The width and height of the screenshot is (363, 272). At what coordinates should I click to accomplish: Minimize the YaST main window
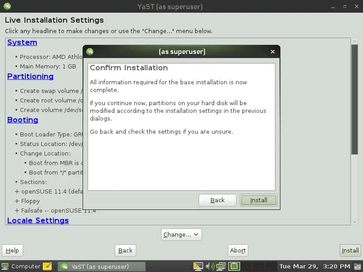pos(333,7)
